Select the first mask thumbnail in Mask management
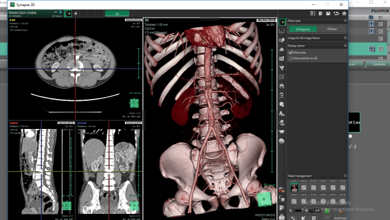The image size is (390, 220). point(294,188)
